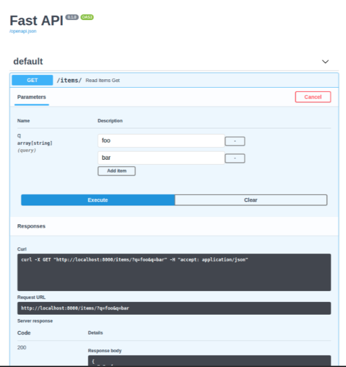Click the Execute button
This screenshot has width=346, height=367.
coord(98,200)
